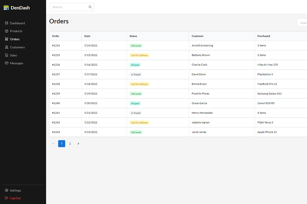The image size is (307, 204).
Task: Select order #1237 cell
Action: (65, 74)
